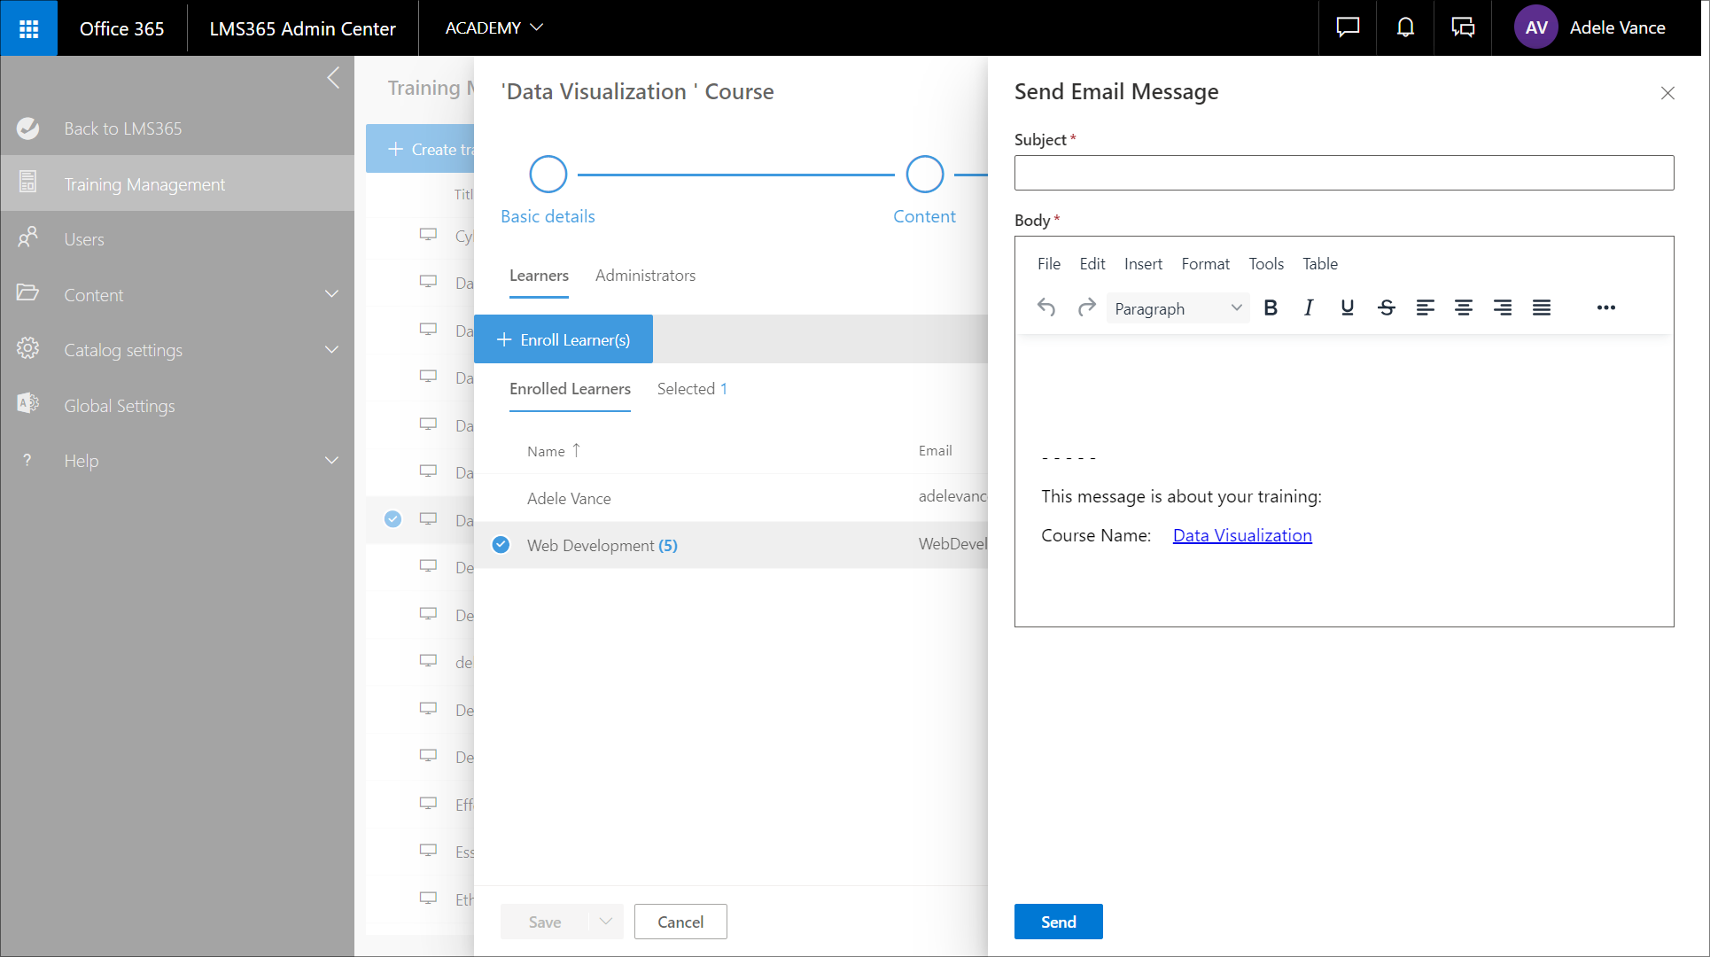Image resolution: width=1710 pixels, height=957 pixels.
Task: Switch to the Administrators tab
Action: pyautogui.click(x=645, y=276)
